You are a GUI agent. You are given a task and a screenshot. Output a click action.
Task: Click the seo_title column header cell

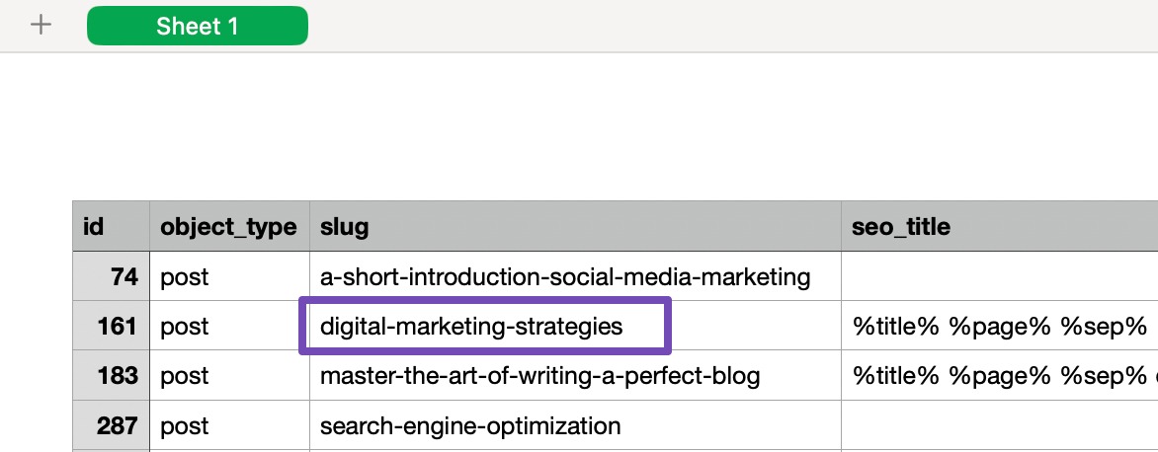(x=998, y=227)
